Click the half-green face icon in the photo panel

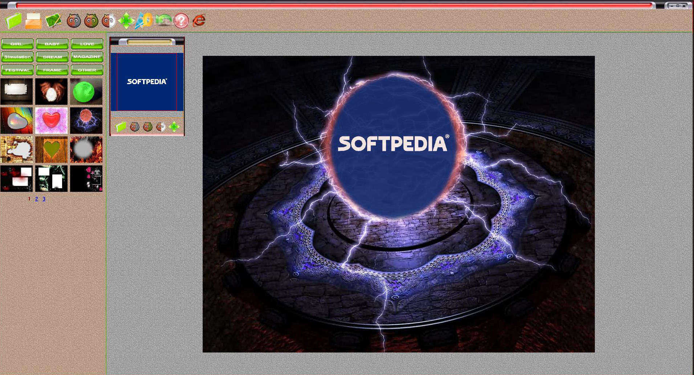pyautogui.click(x=148, y=127)
